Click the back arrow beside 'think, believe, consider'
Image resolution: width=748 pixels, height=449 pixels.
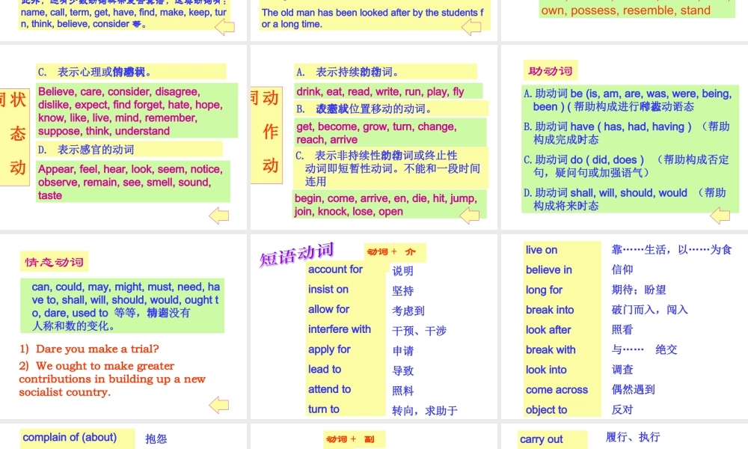224,27
